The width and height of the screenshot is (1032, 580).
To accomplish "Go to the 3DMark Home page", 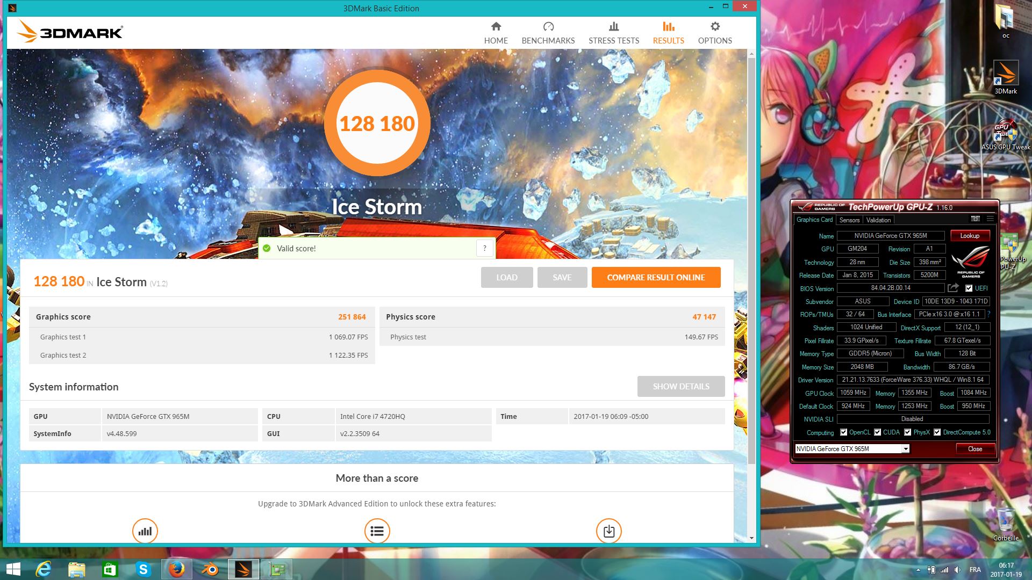I will pos(496,33).
